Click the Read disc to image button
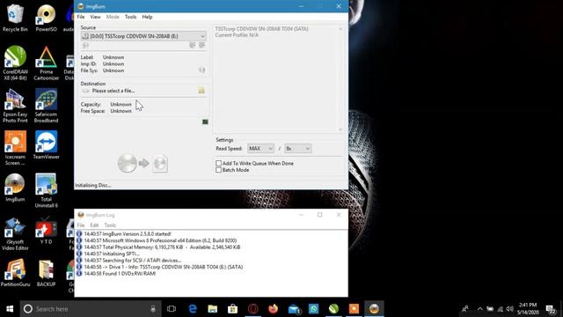 coord(143,164)
